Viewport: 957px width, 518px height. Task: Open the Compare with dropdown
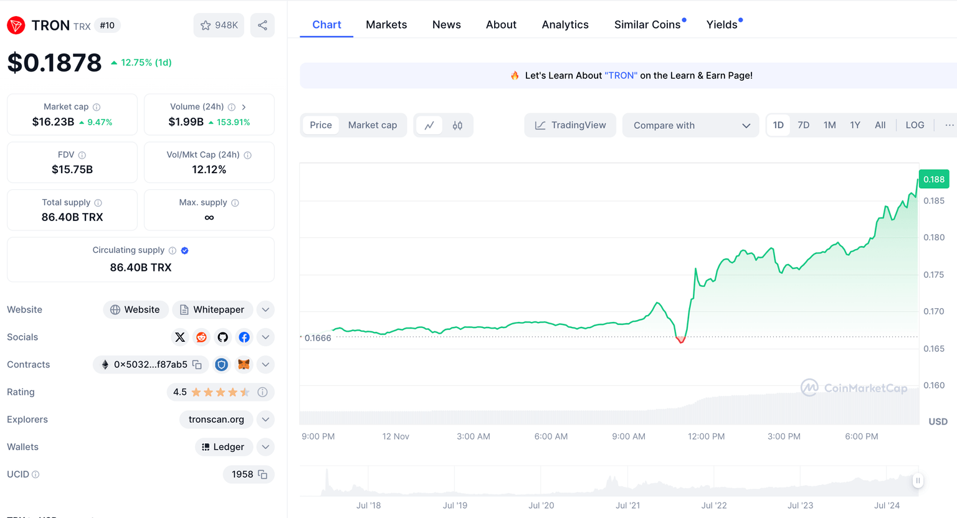pos(690,125)
